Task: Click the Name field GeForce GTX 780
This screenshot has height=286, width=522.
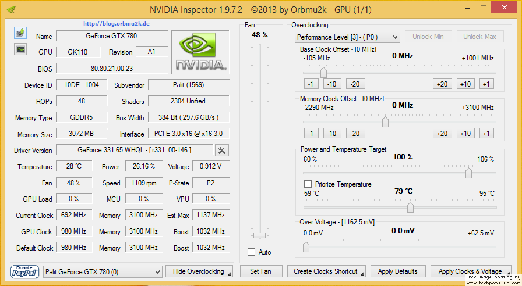Action: tap(111, 36)
